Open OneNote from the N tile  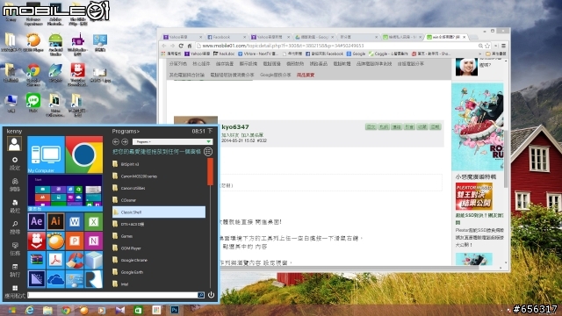pyautogui.click(x=93, y=241)
